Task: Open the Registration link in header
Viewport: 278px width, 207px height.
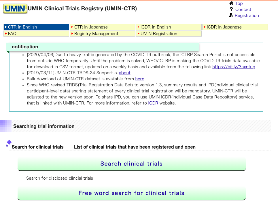Action: coord(247,16)
